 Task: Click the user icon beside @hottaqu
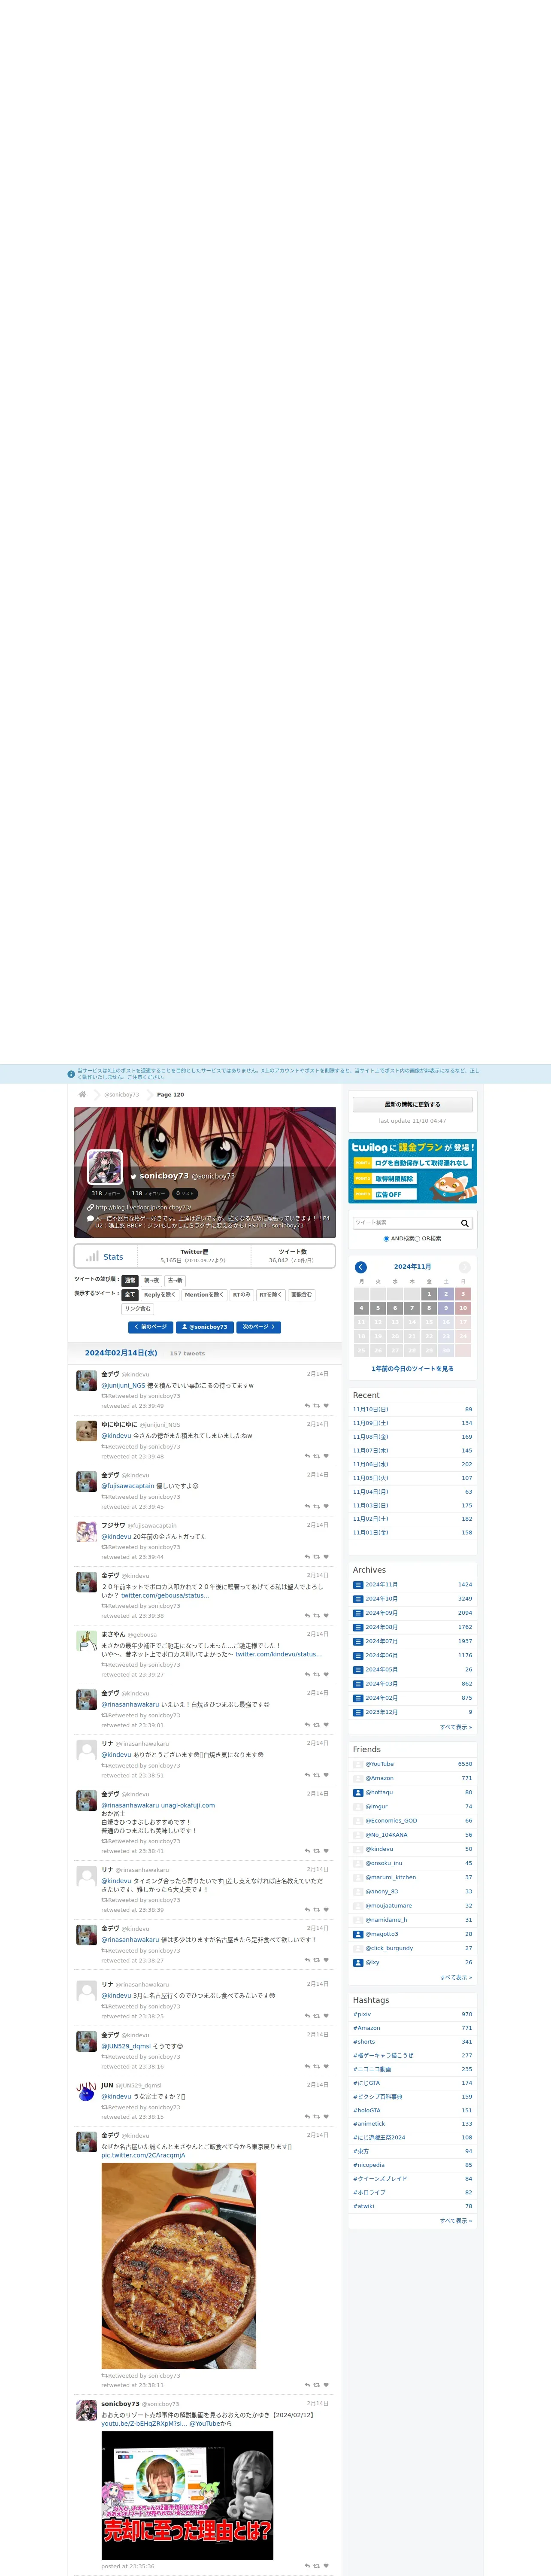click(x=358, y=1793)
